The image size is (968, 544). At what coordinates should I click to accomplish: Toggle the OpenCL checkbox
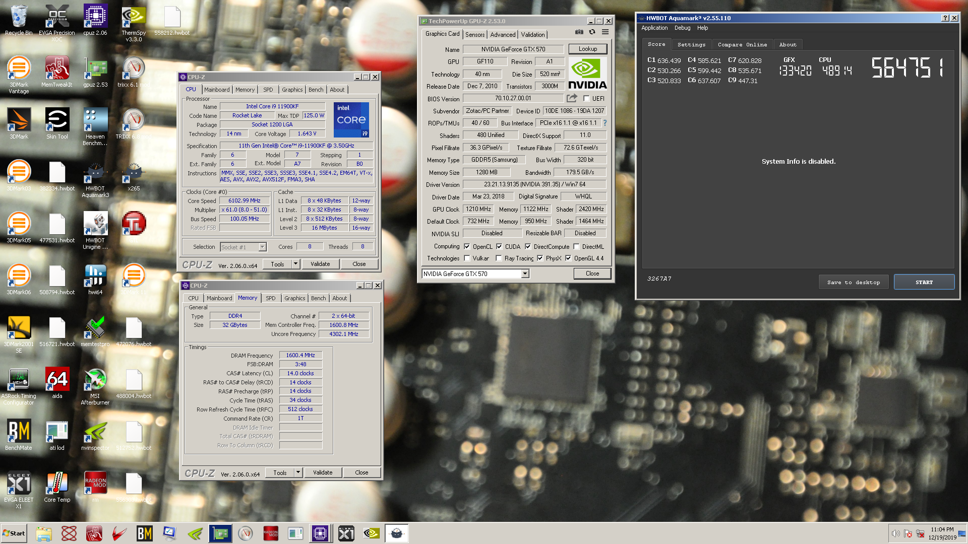pos(467,247)
